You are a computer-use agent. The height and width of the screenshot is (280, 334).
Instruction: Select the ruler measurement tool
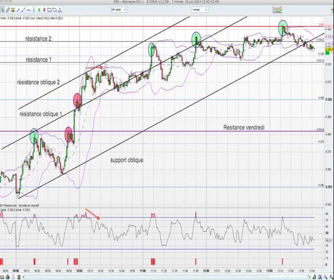pos(8,10)
